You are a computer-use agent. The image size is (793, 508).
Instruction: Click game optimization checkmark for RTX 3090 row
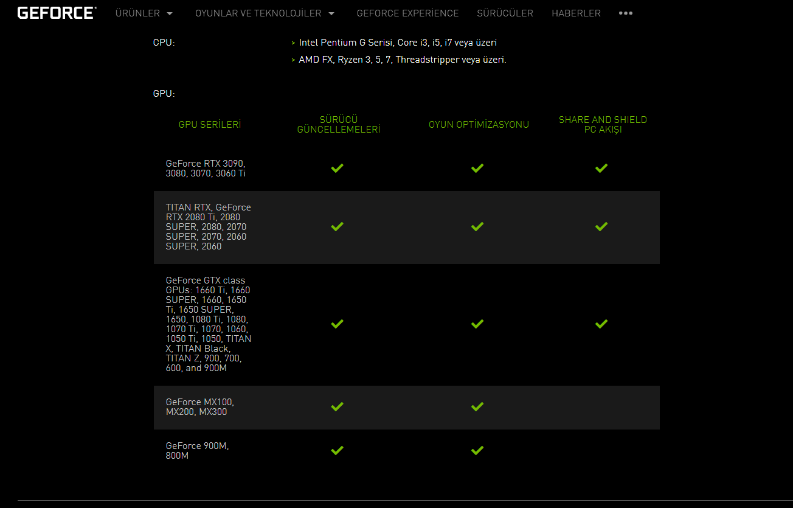point(477,168)
